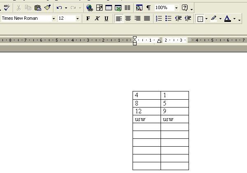Justify the text
Viewport: 247px width, 173px height.
pyautogui.click(x=147, y=19)
